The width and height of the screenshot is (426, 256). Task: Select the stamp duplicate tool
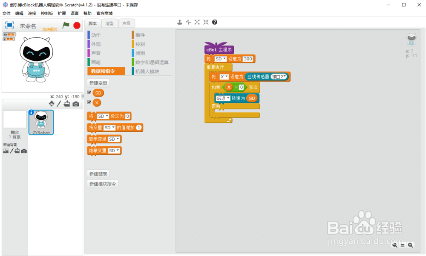(x=179, y=22)
